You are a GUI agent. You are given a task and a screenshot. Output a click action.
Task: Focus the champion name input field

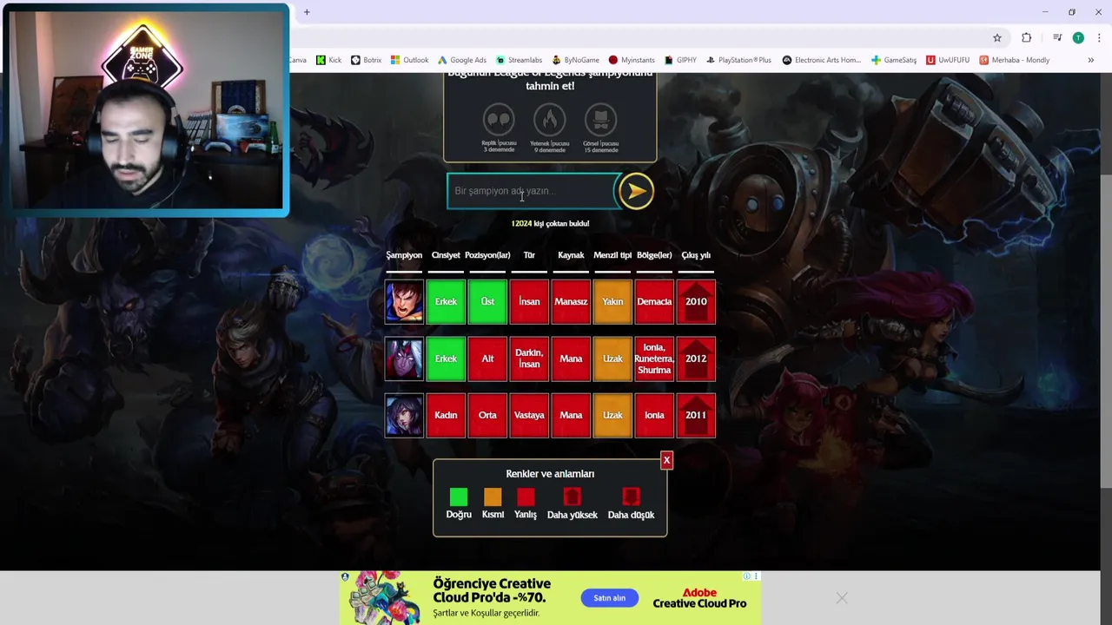click(x=531, y=191)
